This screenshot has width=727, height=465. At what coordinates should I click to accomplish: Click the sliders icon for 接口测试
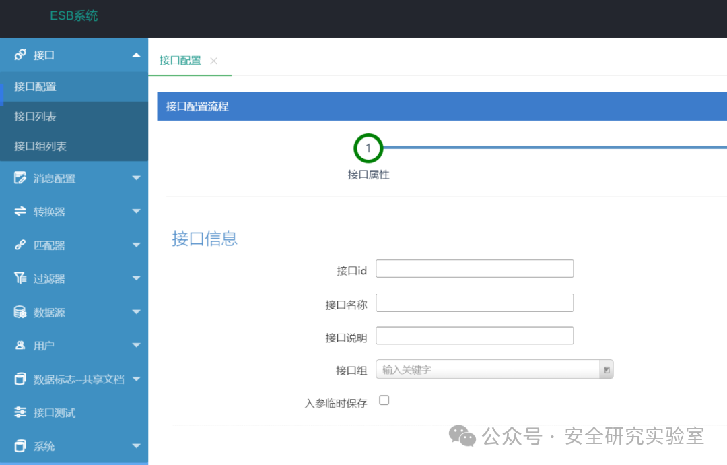[20, 412]
